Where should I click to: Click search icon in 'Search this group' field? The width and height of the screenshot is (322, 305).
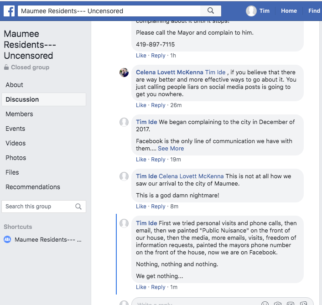(x=78, y=207)
